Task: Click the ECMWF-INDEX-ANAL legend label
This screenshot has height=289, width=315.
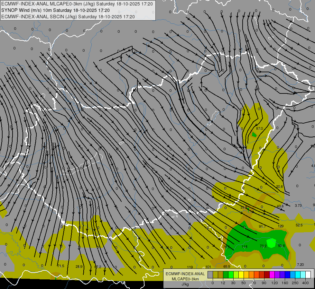Action: (x=185, y=274)
